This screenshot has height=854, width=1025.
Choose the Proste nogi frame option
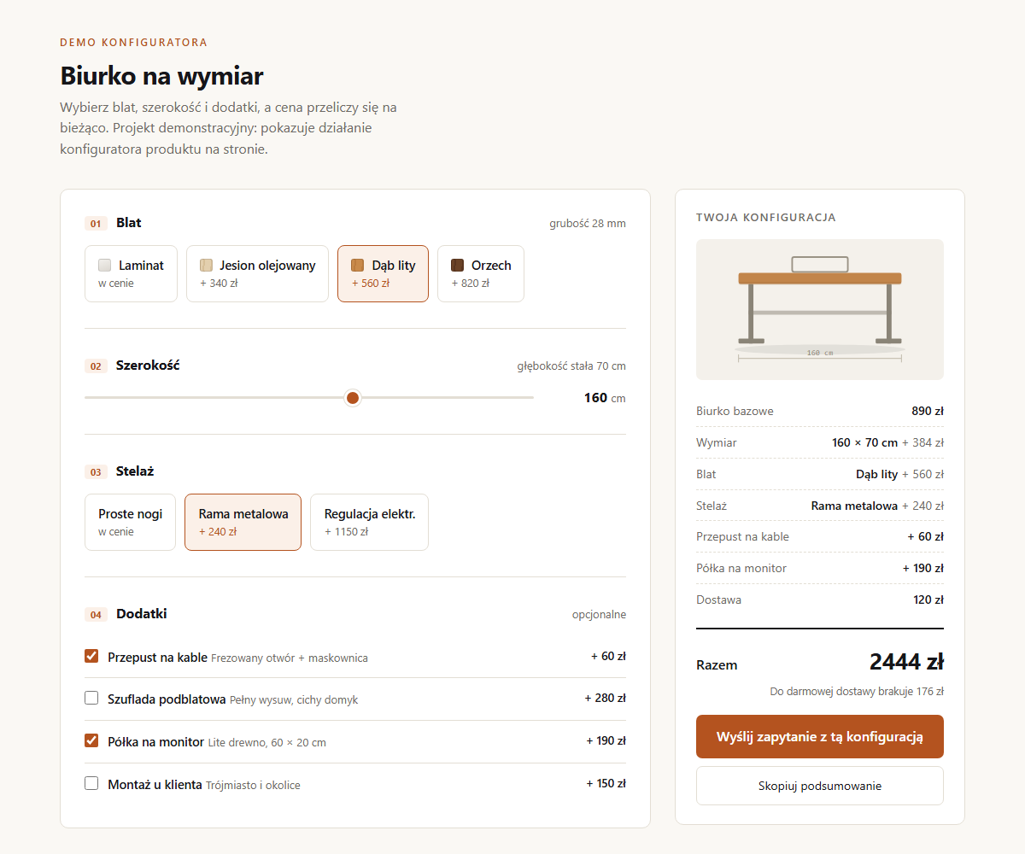click(x=130, y=522)
